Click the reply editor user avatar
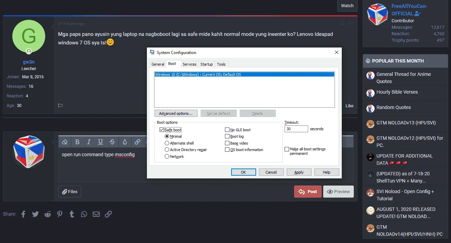This screenshot has height=243, width=451. pos(29,152)
